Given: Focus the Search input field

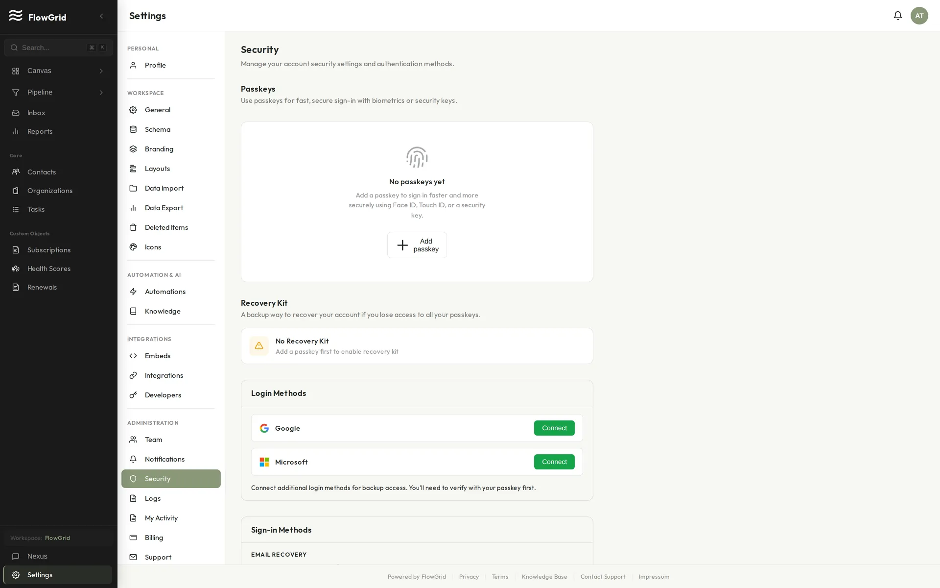Looking at the screenshot, I should pos(58,48).
